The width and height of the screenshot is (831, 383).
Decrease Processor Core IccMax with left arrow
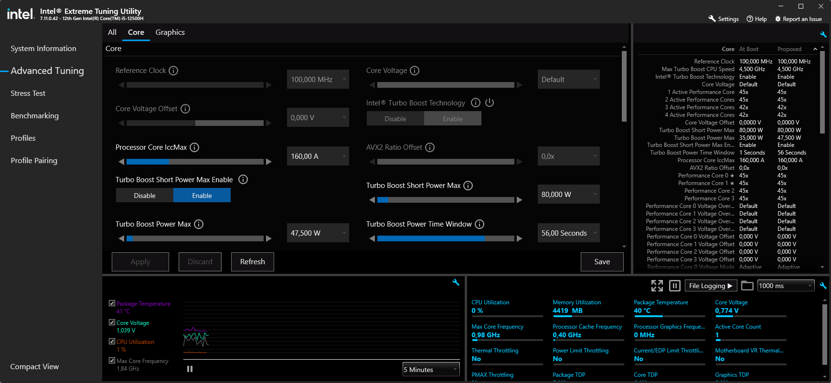pyautogui.click(x=121, y=162)
